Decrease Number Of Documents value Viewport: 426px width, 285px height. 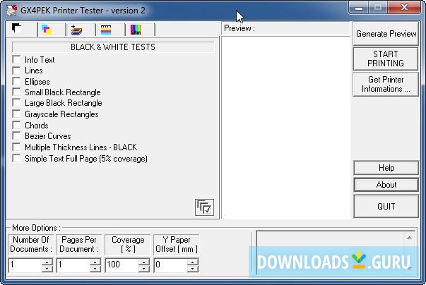coord(47,269)
